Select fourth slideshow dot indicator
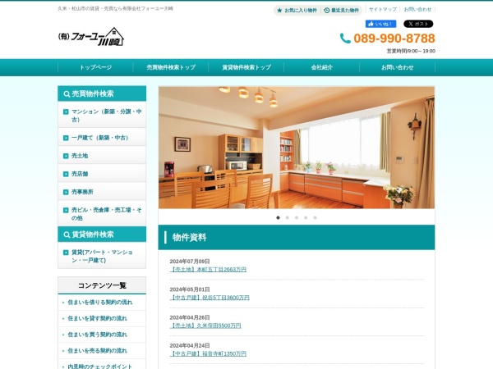Image resolution: width=493 pixels, height=369 pixels. pyautogui.click(x=306, y=218)
